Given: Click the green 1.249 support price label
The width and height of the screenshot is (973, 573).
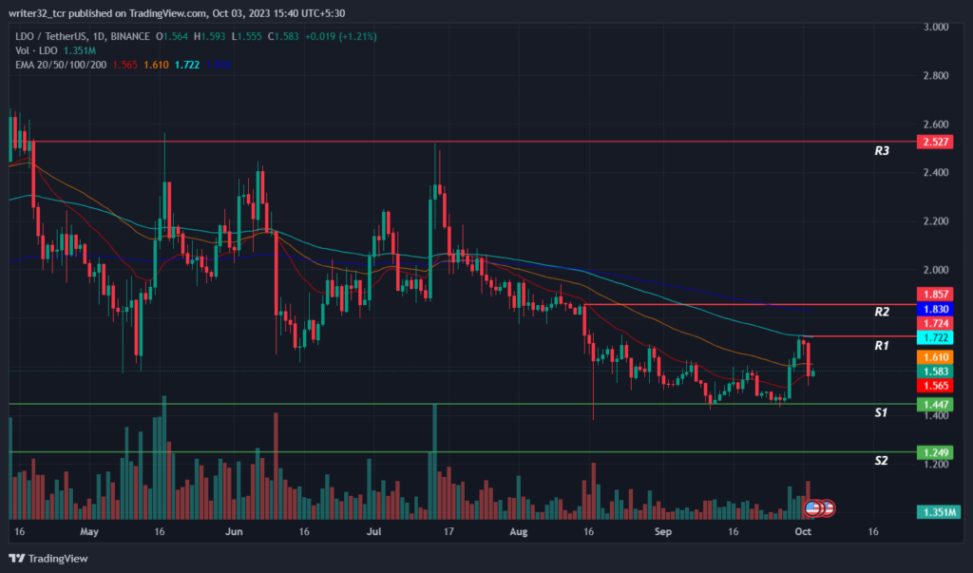Looking at the screenshot, I should pos(935,452).
